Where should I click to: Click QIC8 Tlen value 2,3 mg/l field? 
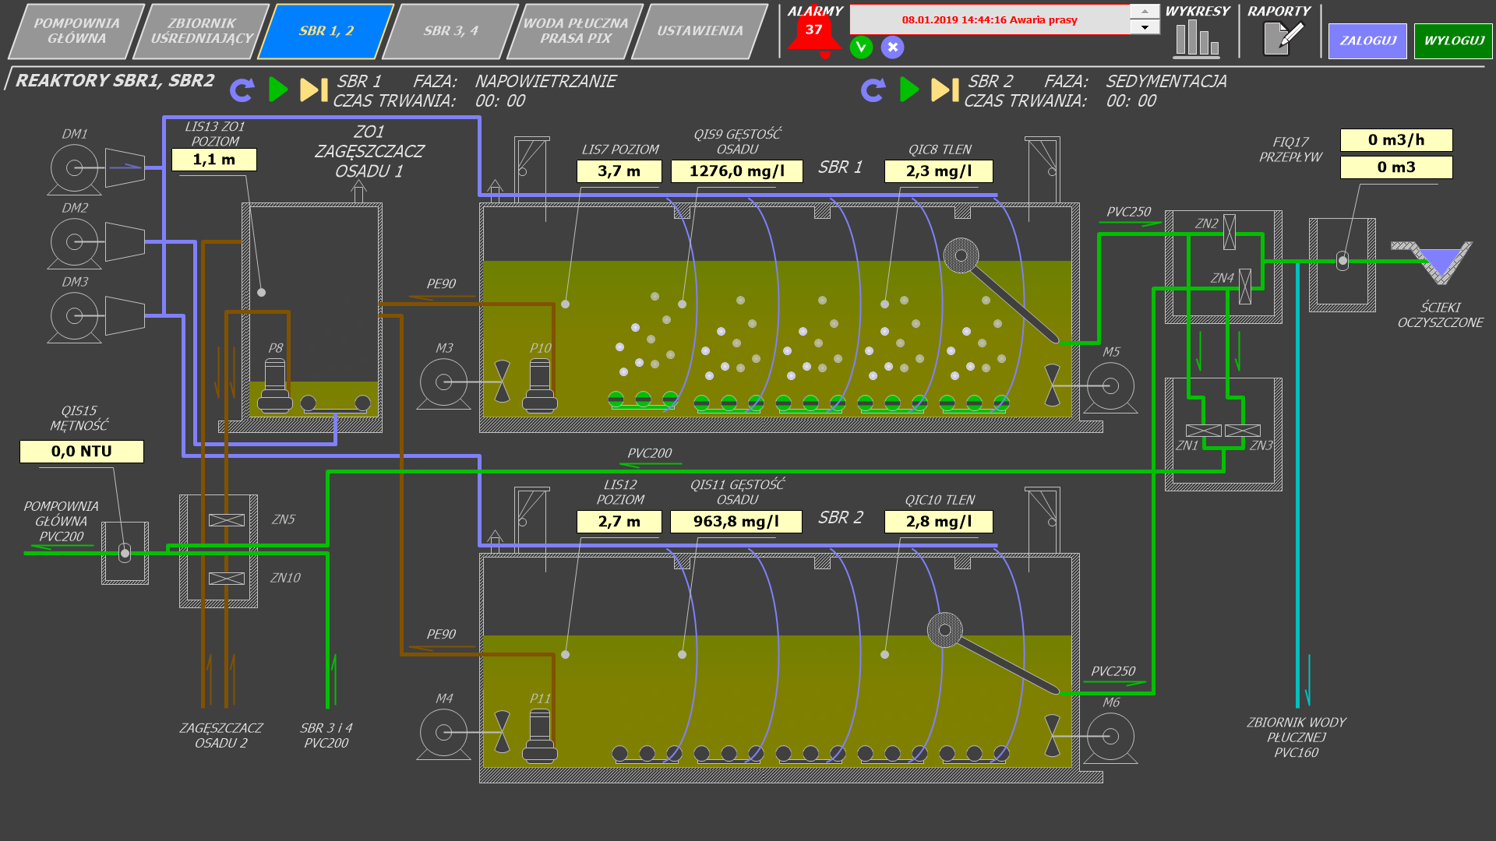(x=938, y=171)
